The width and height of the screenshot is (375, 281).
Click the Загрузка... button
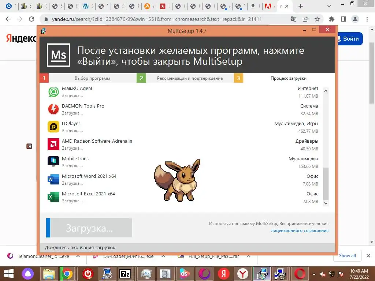(89, 228)
